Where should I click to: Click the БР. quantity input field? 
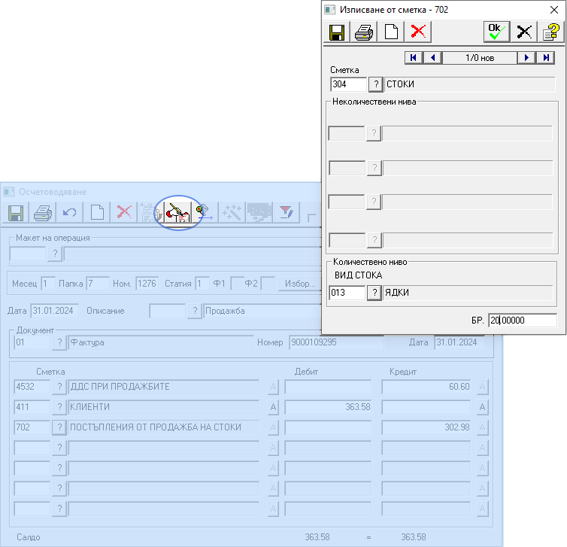[522, 321]
